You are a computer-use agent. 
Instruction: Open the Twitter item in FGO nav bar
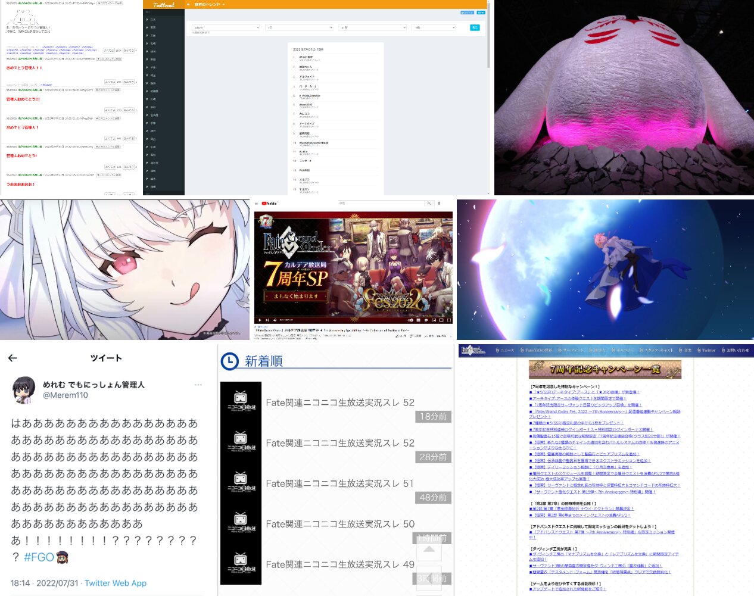pyautogui.click(x=704, y=350)
